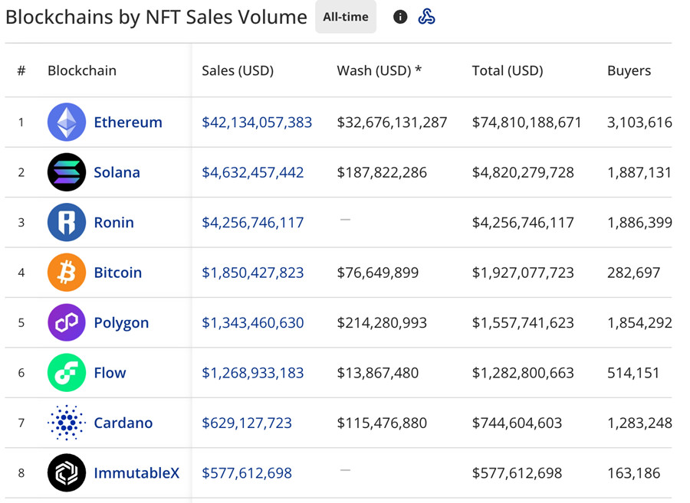Screen dimensions: 690x503
Task: Open the Ethereum blockchain name link
Action: [x=128, y=122]
